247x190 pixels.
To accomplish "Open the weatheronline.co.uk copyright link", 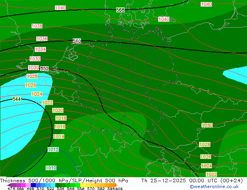I will (x=214, y=187).
